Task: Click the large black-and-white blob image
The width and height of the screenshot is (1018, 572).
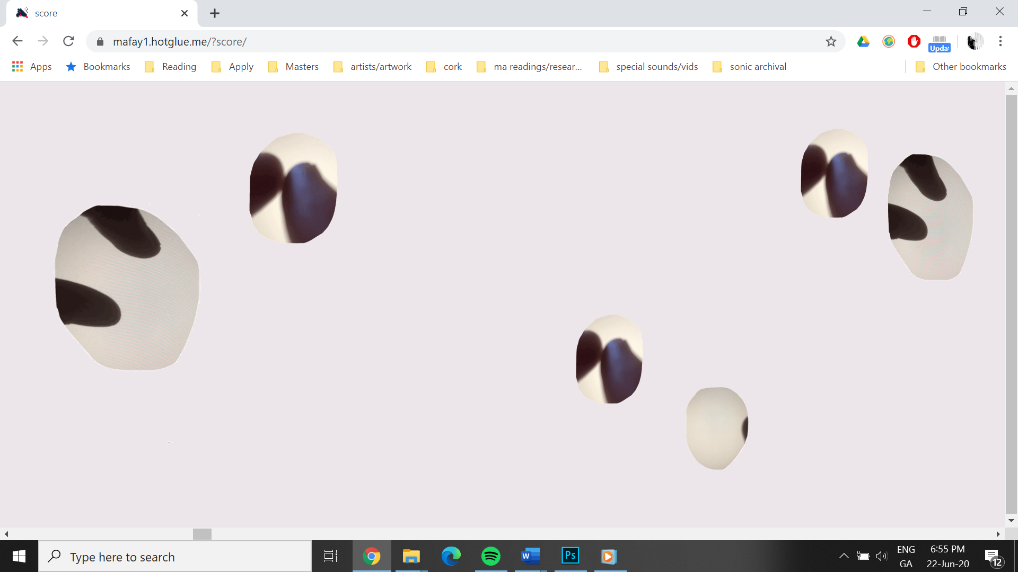Action: (127, 288)
